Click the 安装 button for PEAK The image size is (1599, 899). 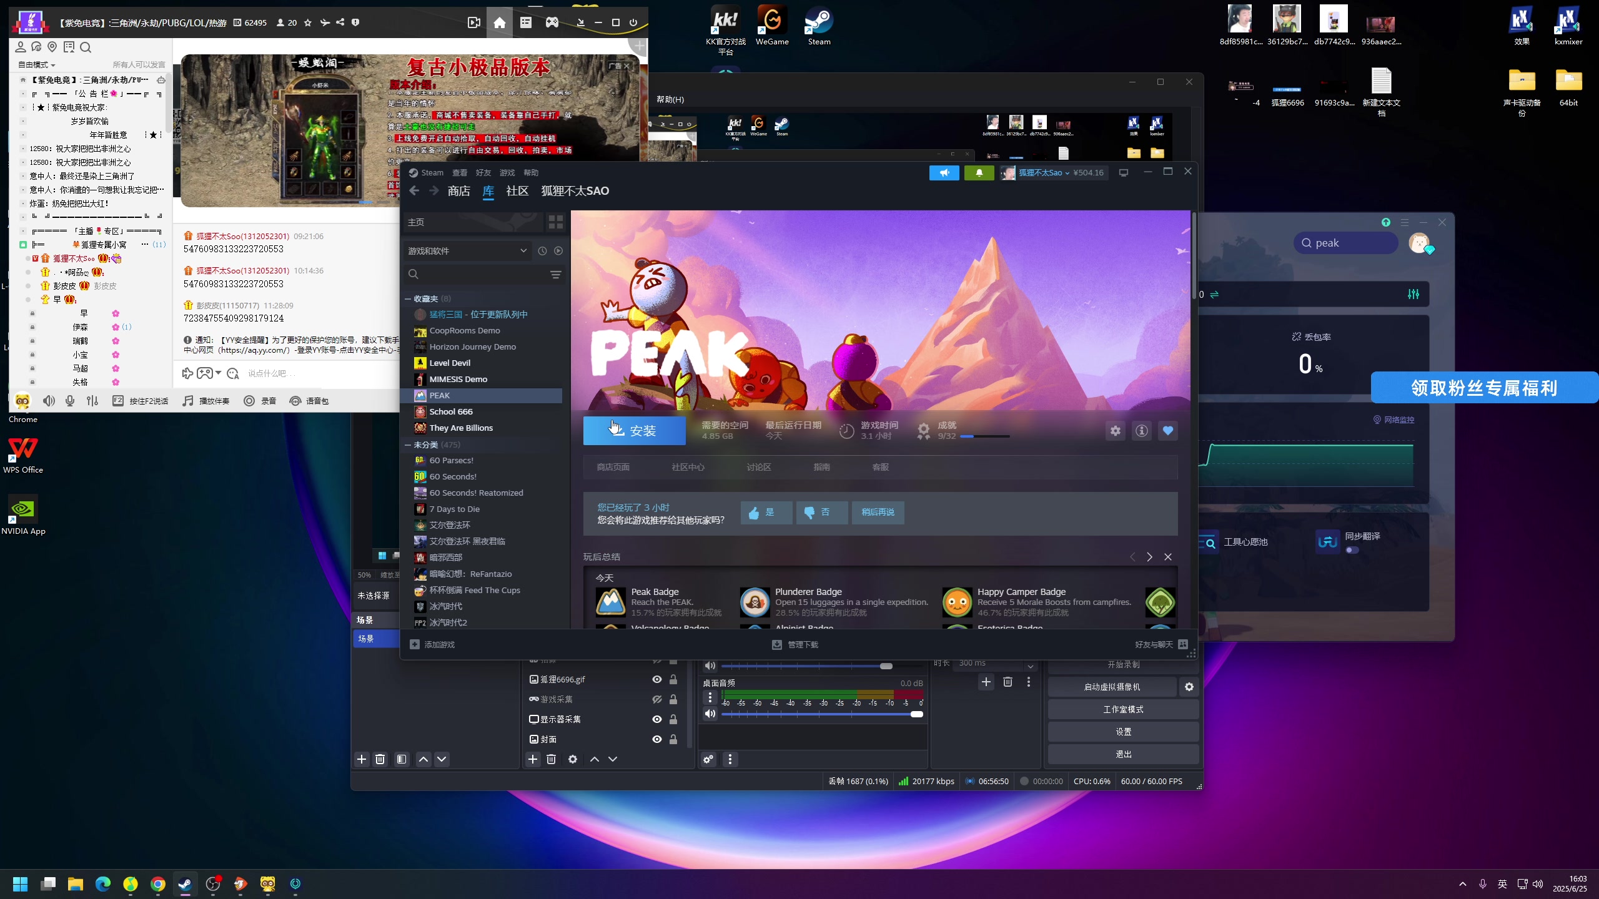pyautogui.click(x=634, y=431)
